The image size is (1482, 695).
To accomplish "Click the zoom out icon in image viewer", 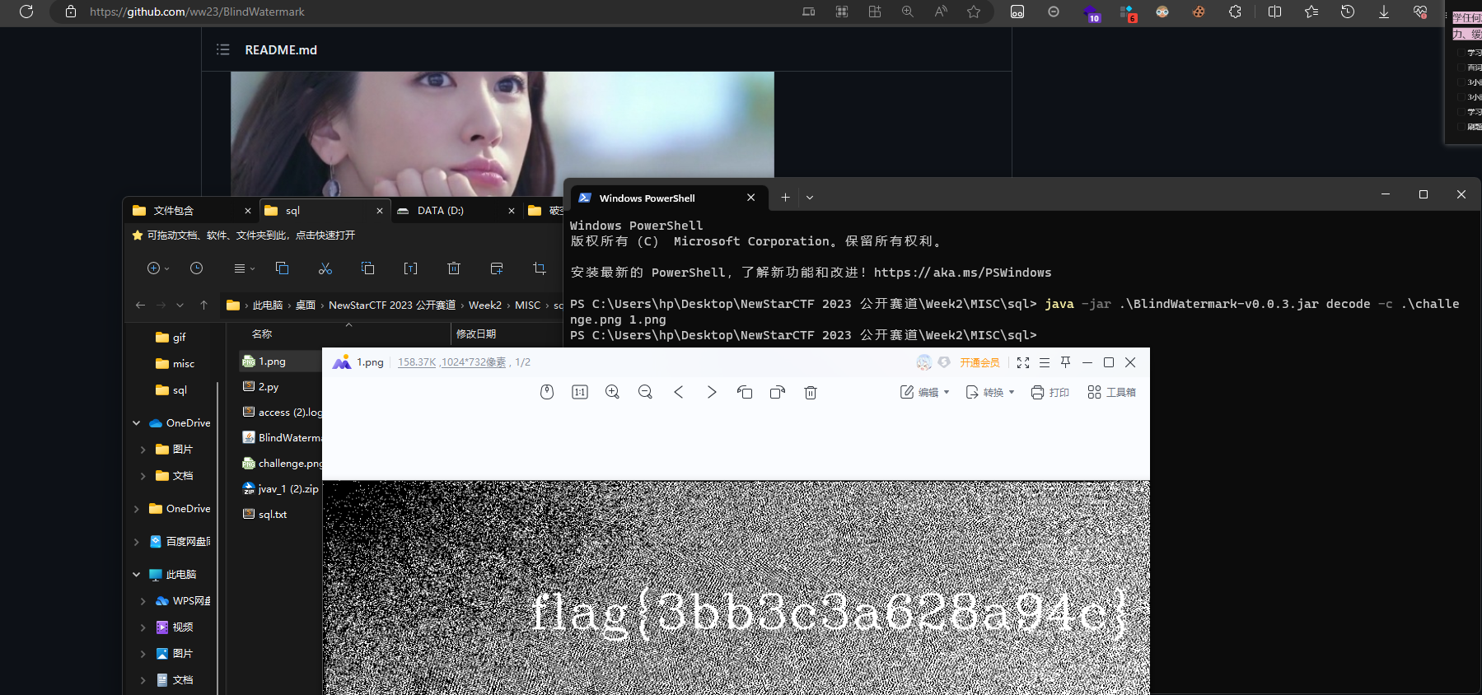I will pos(645,392).
